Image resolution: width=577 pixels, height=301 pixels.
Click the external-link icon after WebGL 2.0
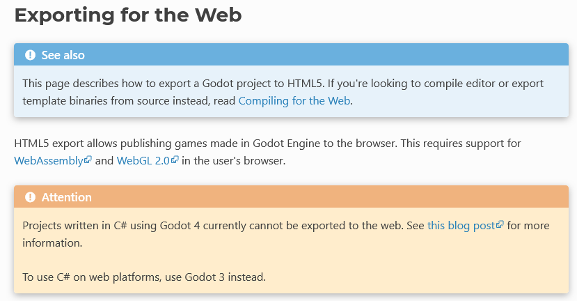point(175,160)
